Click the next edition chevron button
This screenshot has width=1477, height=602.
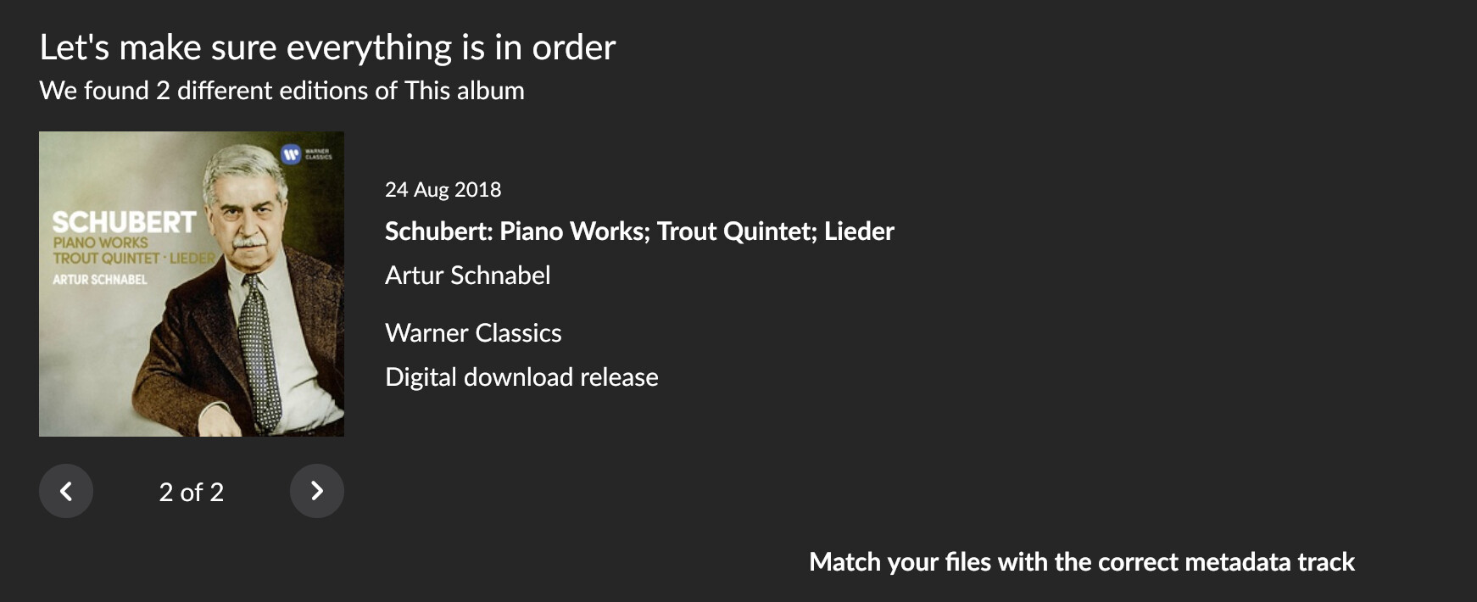point(316,491)
